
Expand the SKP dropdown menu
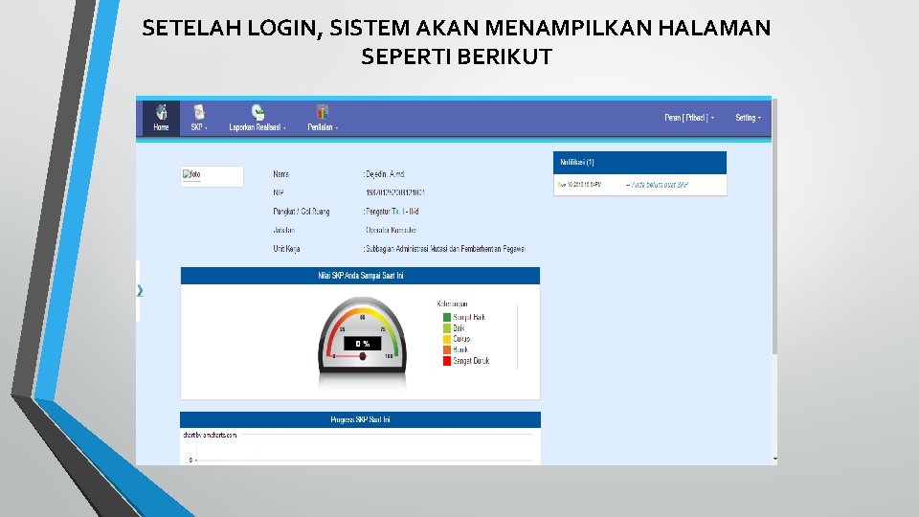(x=199, y=127)
